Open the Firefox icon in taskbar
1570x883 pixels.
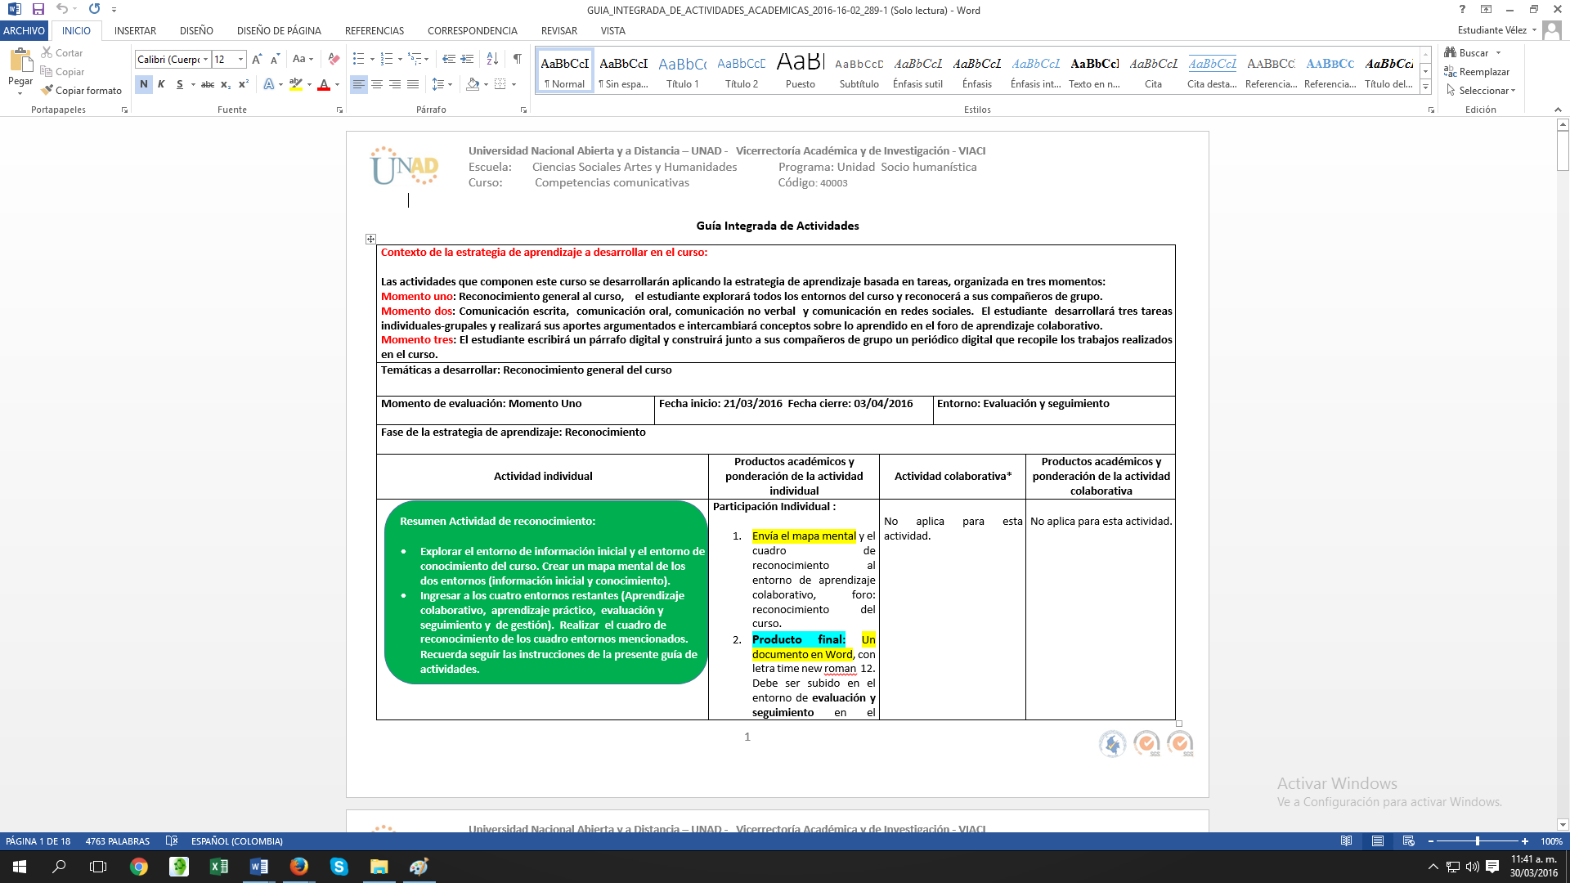pyautogui.click(x=299, y=867)
